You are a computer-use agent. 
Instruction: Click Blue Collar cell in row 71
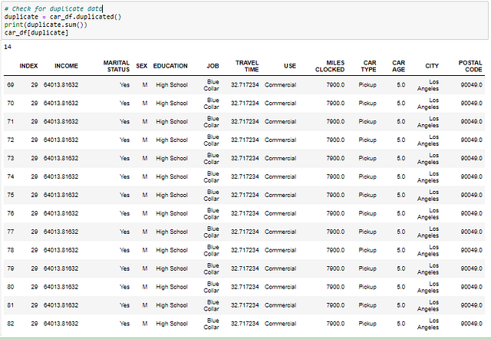[x=212, y=122]
